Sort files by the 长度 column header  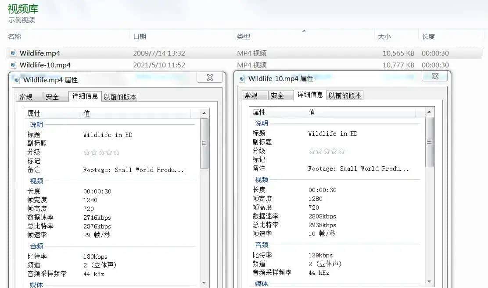429,37
